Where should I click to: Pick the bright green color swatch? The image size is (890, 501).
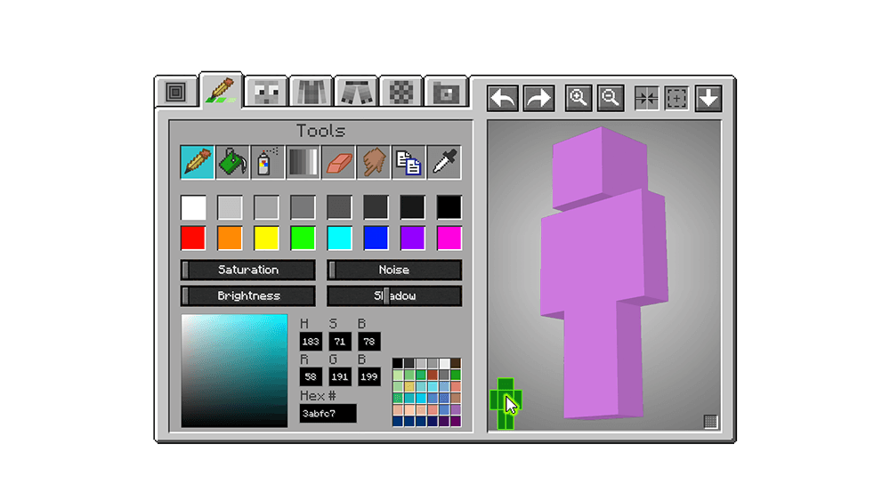pyautogui.click(x=303, y=238)
